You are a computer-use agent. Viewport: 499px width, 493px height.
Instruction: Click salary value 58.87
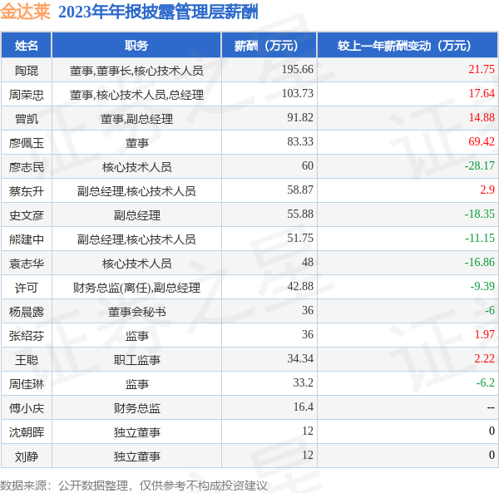[300, 190]
